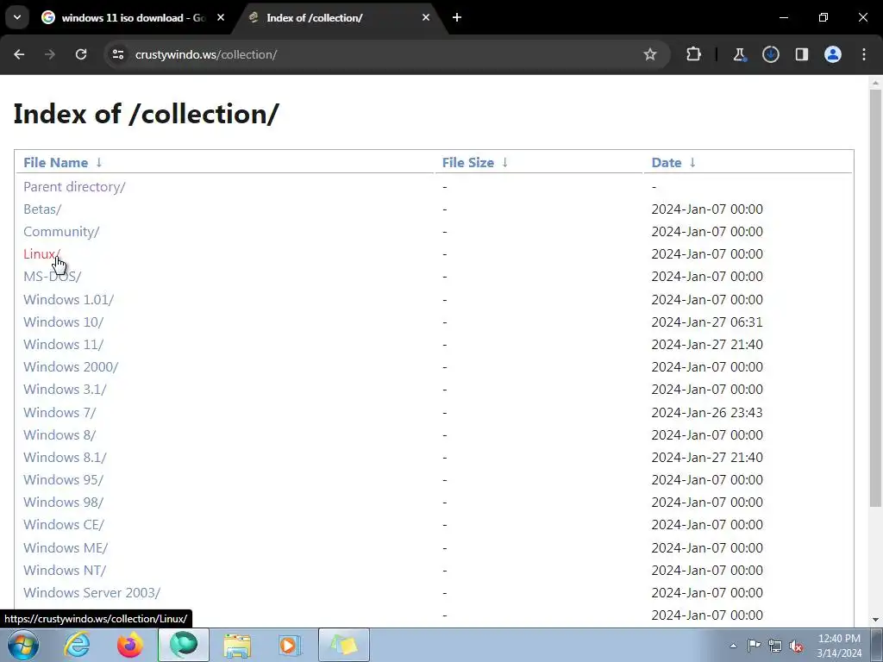Screen dimensions: 883x662
Task: Click the scrollbar up arrow
Action: 875,83
